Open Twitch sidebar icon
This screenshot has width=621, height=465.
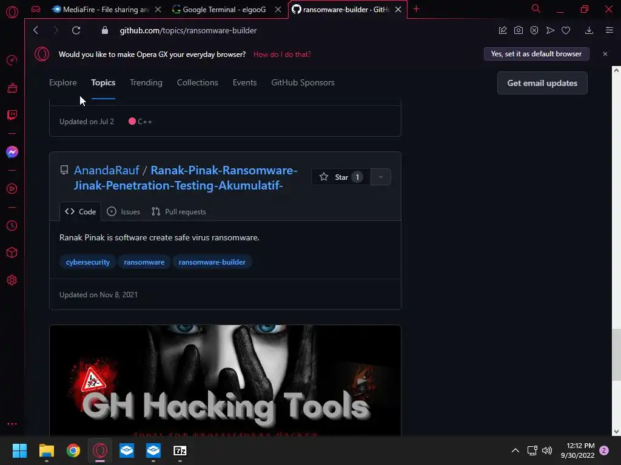[x=12, y=115]
